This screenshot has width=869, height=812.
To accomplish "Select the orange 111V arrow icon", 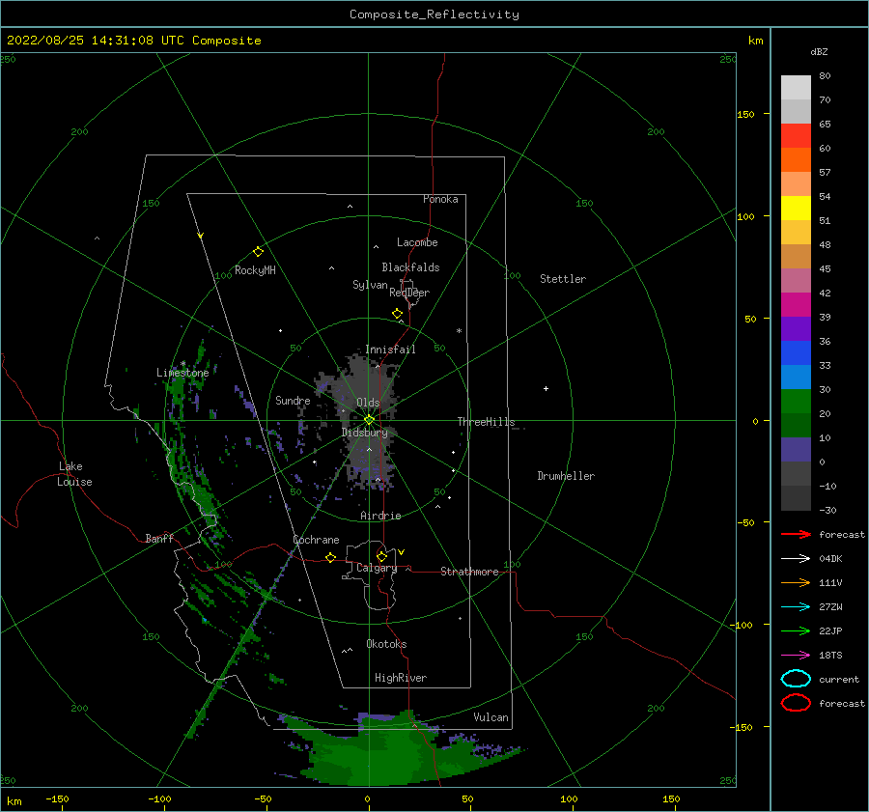I will tap(796, 582).
